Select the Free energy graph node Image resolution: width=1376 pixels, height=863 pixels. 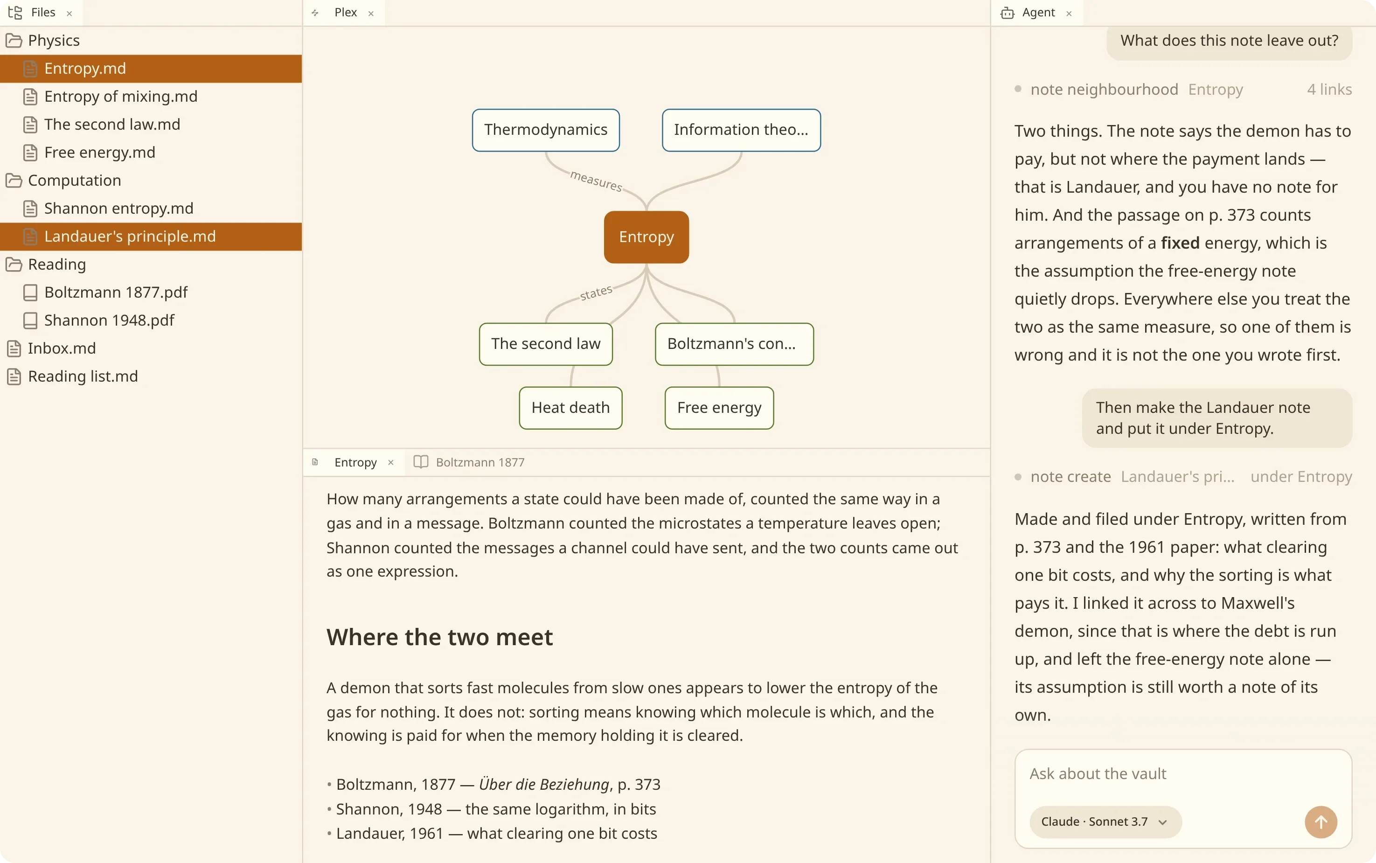pos(719,408)
